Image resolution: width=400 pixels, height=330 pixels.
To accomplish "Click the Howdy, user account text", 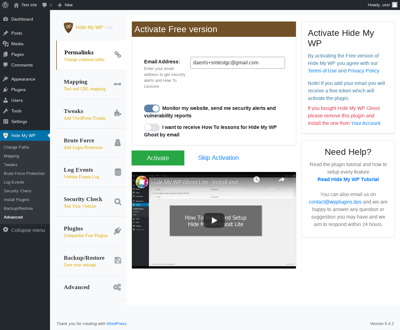I will [x=379, y=5].
